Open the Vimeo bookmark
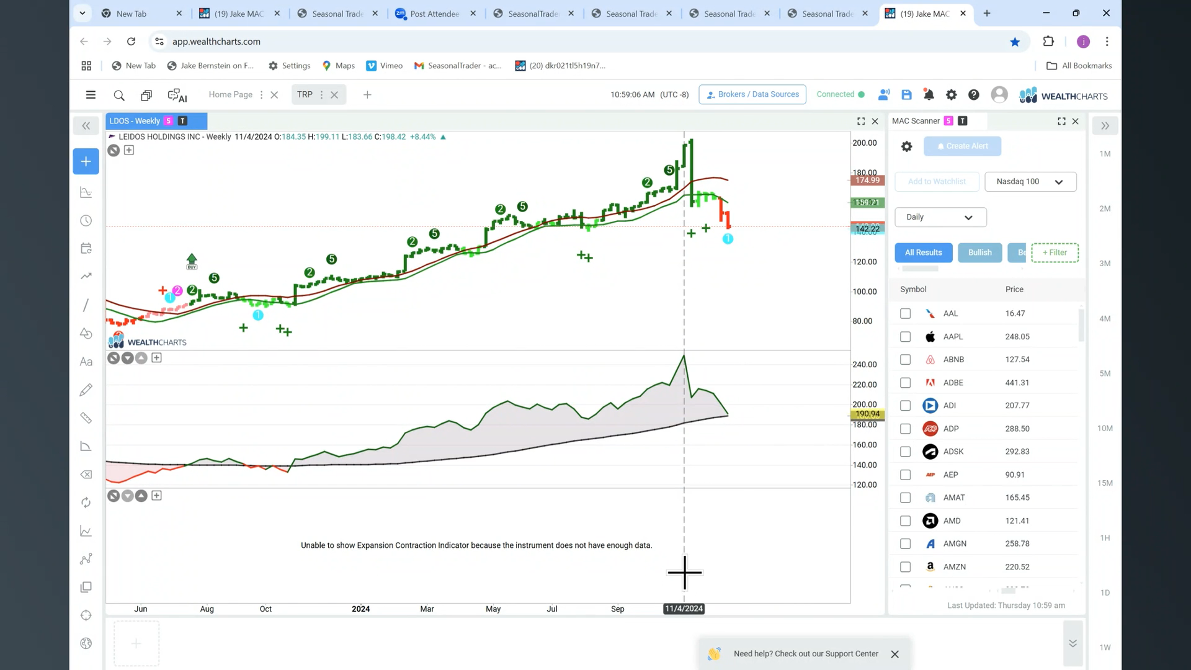 [x=384, y=66]
